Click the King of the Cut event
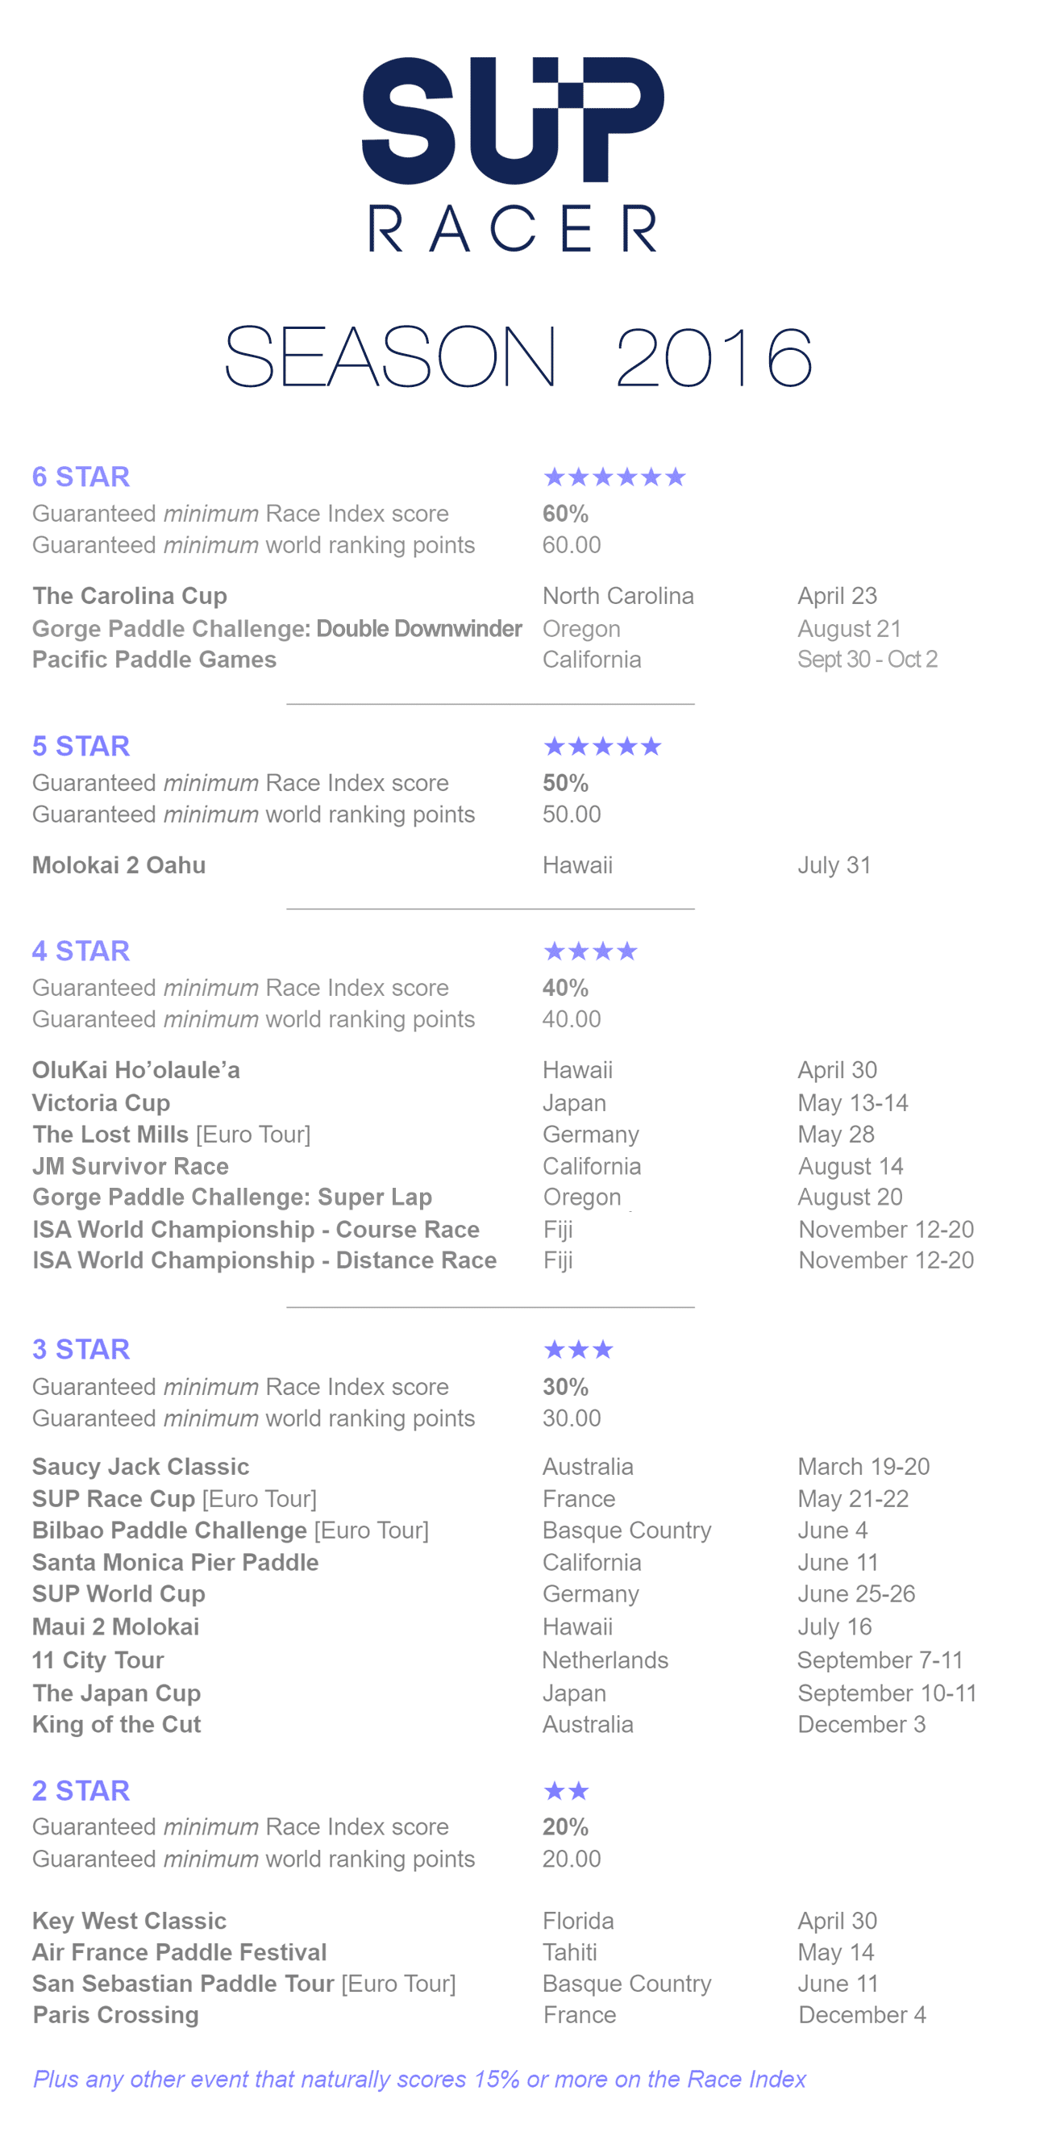Screen dimensions: 1040x2153 (x=116, y=1724)
